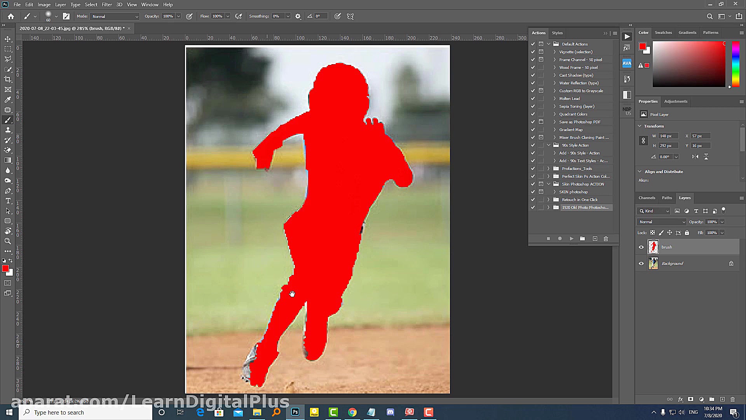The image size is (746, 420).
Task: Select the Sepia Toning (layer) action
Action: point(577,106)
